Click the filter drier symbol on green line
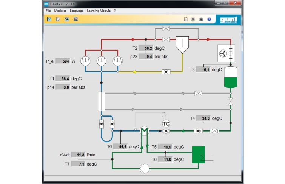Viewport: 285px width, 184px height. coord(214,131)
